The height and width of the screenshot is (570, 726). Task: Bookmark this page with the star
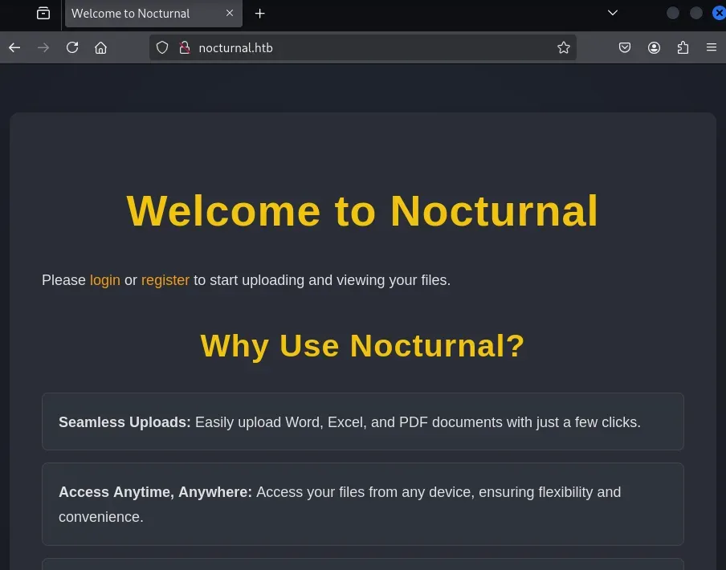564,47
